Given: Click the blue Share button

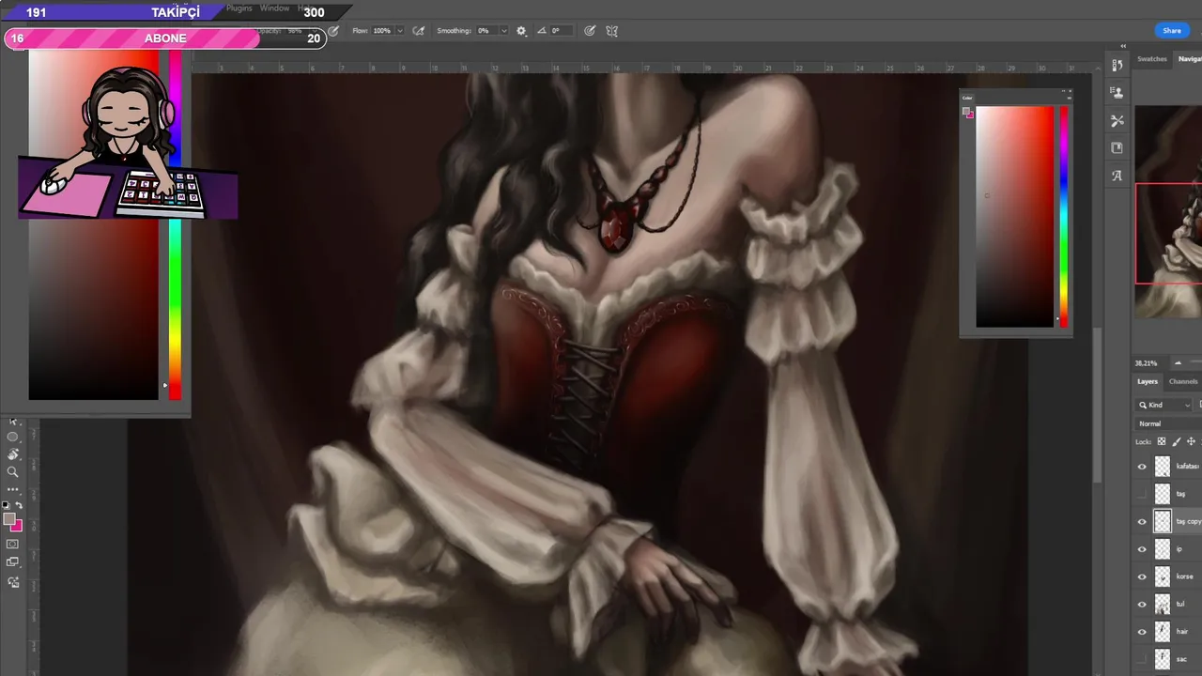Looking at the screenshot, I should (x=1172, y=31).
